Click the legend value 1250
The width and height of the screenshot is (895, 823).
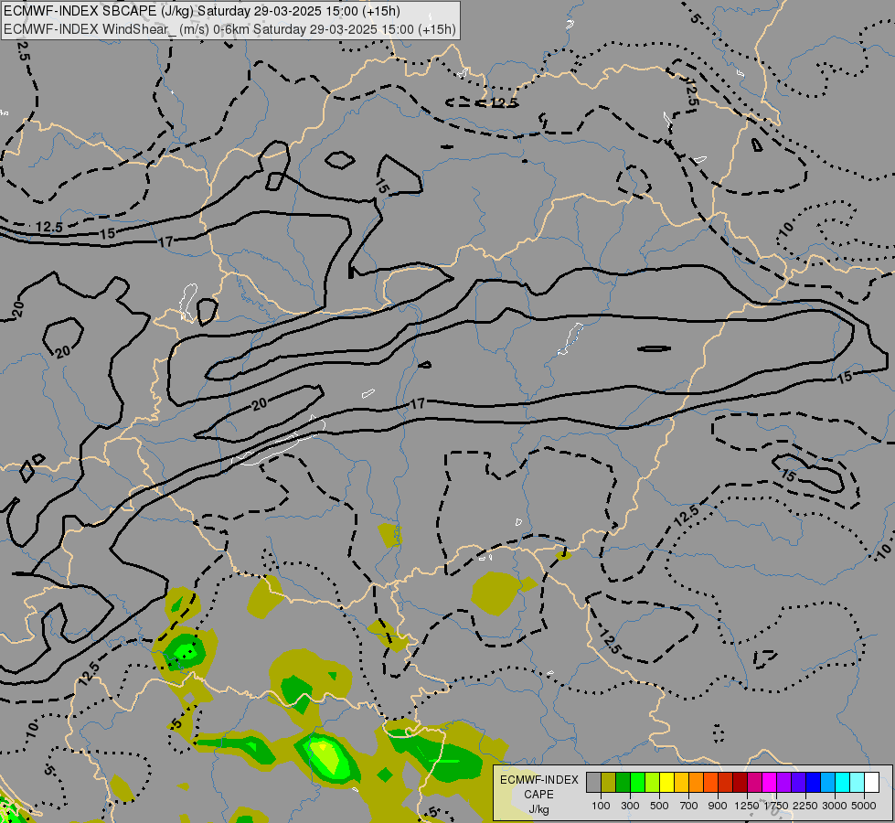pyautogui.click(x=747, y=806)
